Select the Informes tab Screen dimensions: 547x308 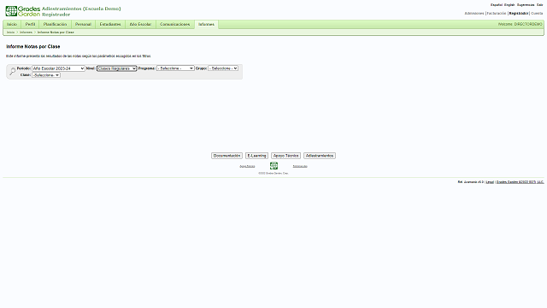tap(206, 25)
